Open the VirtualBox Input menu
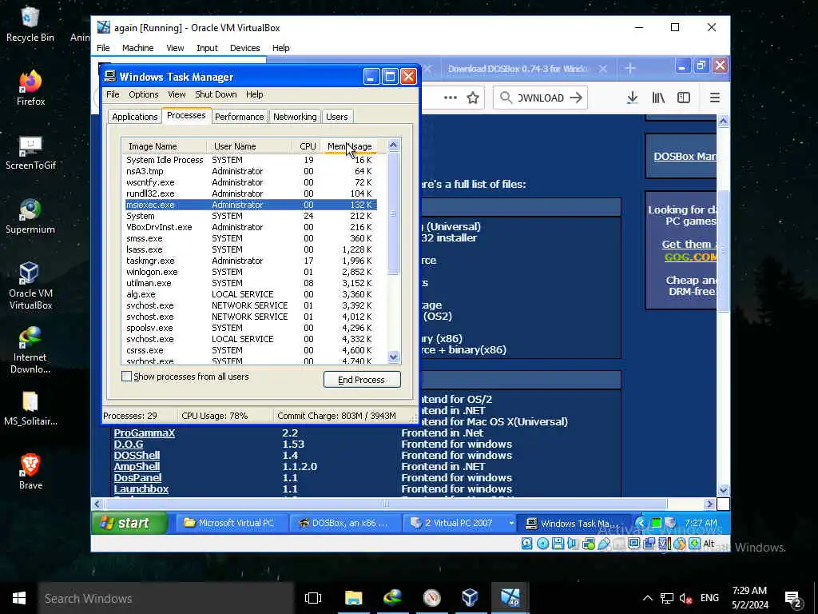Image resolution: width=818 pixels, height=614 pixels. coord(207,48)
